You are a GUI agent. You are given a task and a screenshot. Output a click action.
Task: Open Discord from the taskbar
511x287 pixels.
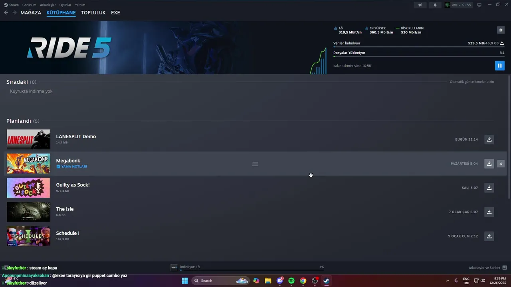pyautogui.click(x=280, y=281)
